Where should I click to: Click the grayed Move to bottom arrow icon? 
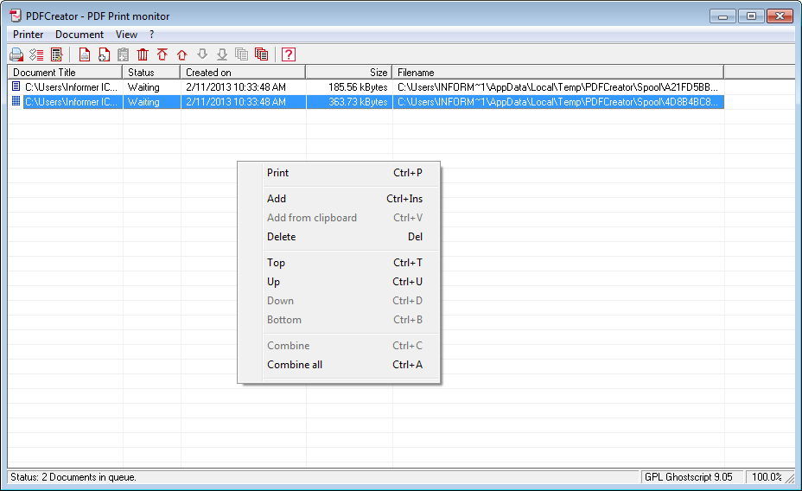pos(221,54)
